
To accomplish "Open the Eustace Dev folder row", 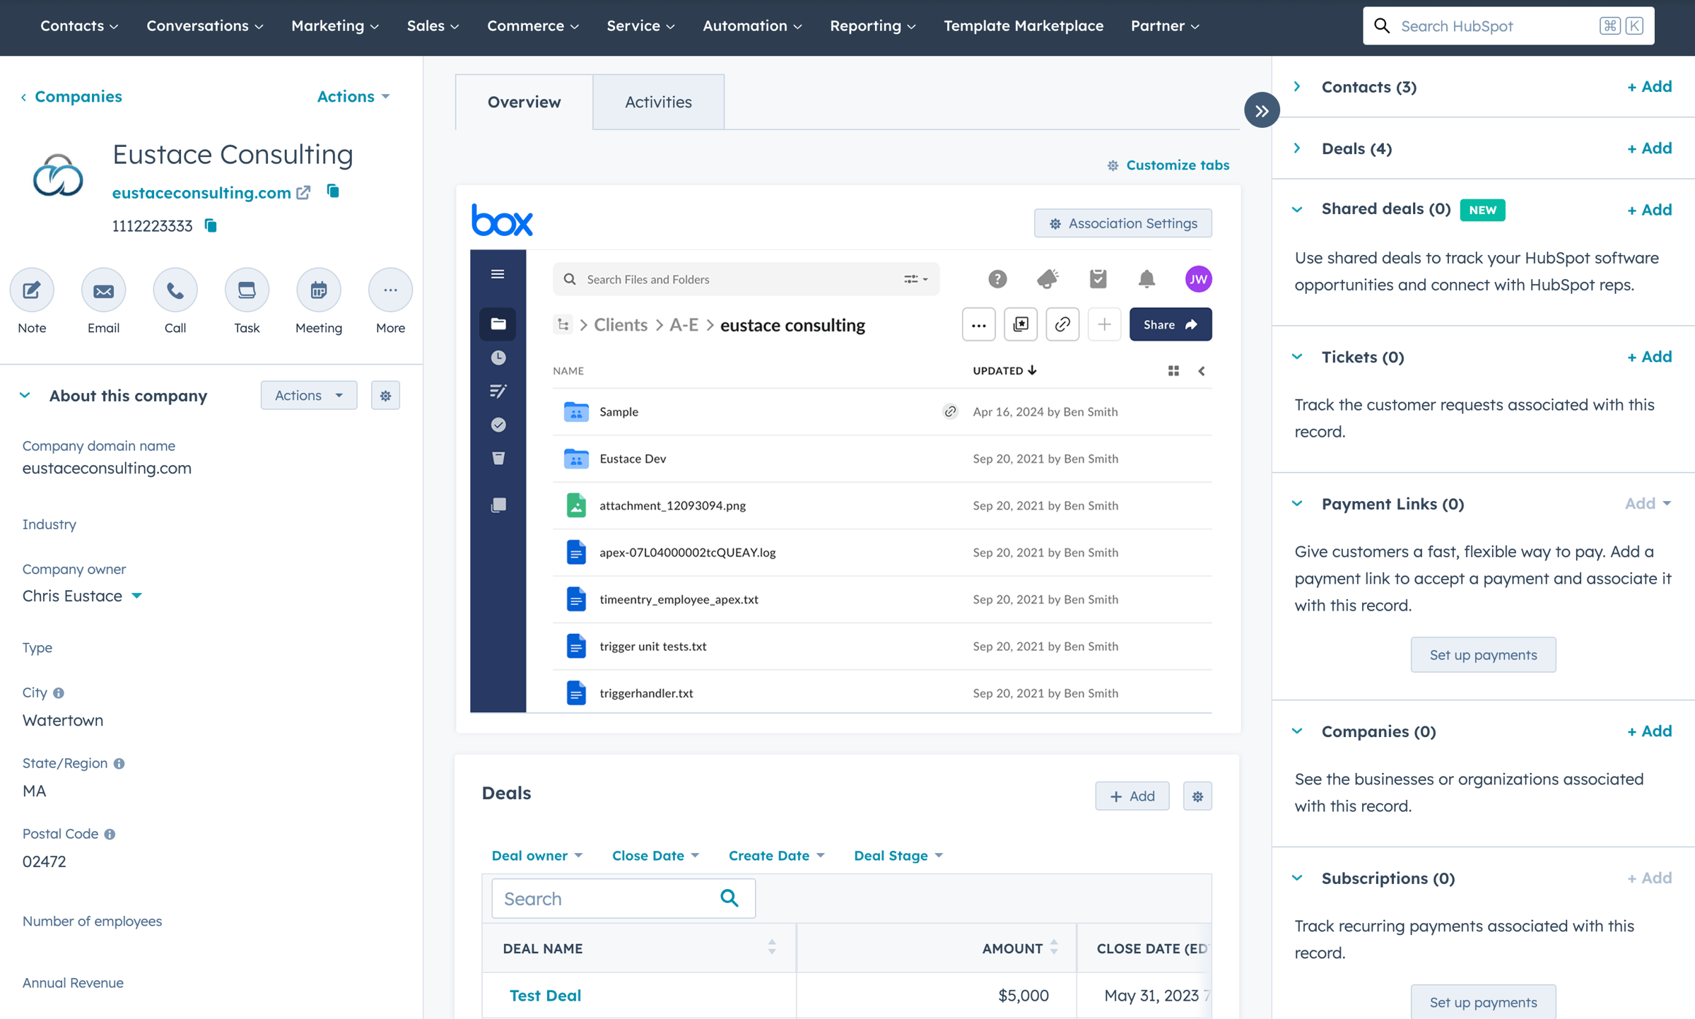I will coord(882,459).
